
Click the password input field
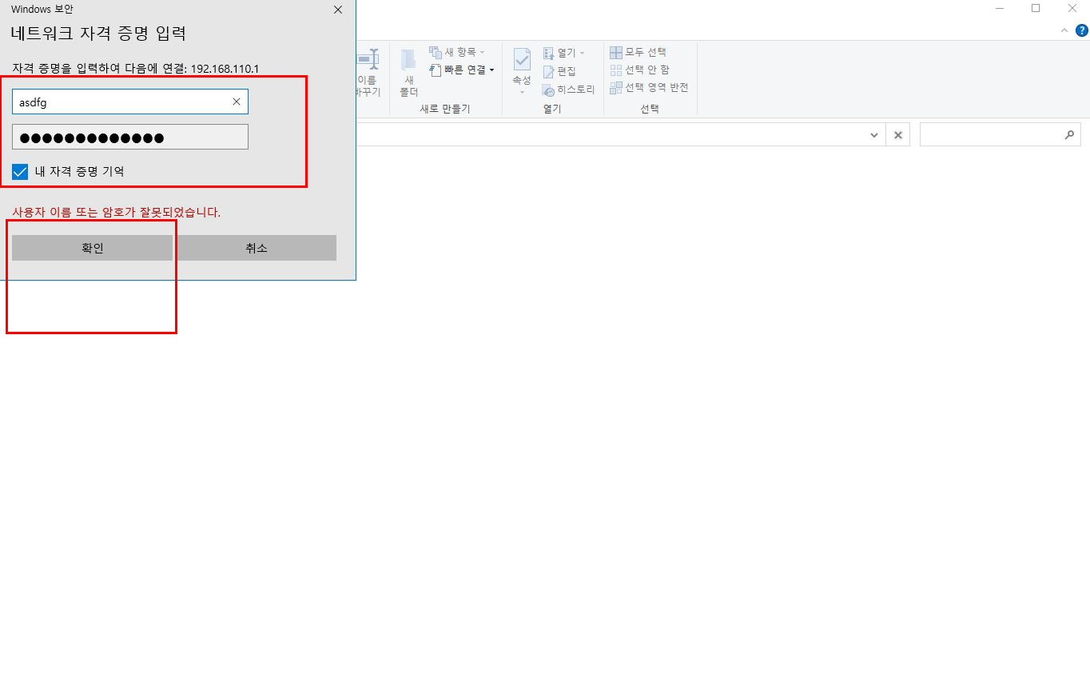[x=129, y=137]
